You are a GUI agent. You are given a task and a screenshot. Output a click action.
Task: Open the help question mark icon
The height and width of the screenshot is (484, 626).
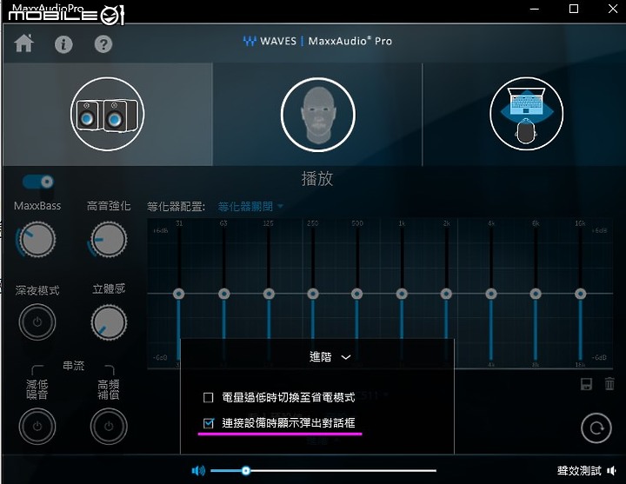coord(103,44)
